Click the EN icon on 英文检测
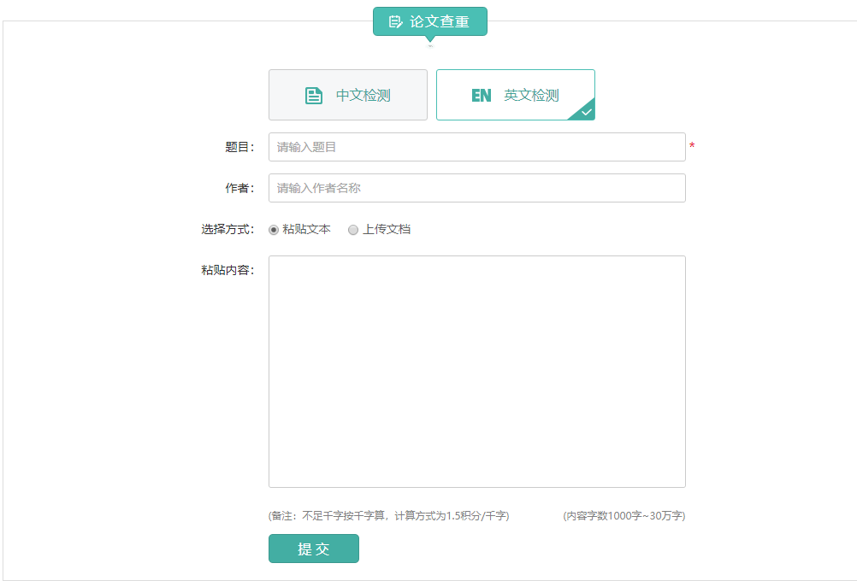The width and height of the screenshot is (857, 581). coord(482,96)
